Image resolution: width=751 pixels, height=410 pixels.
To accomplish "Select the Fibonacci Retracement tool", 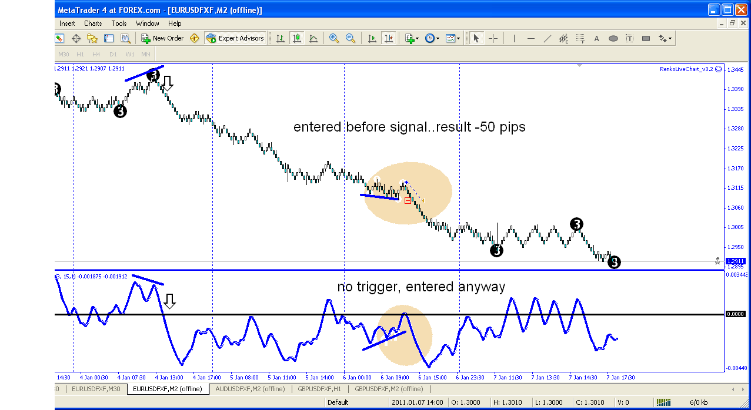I will pos(580,38).
